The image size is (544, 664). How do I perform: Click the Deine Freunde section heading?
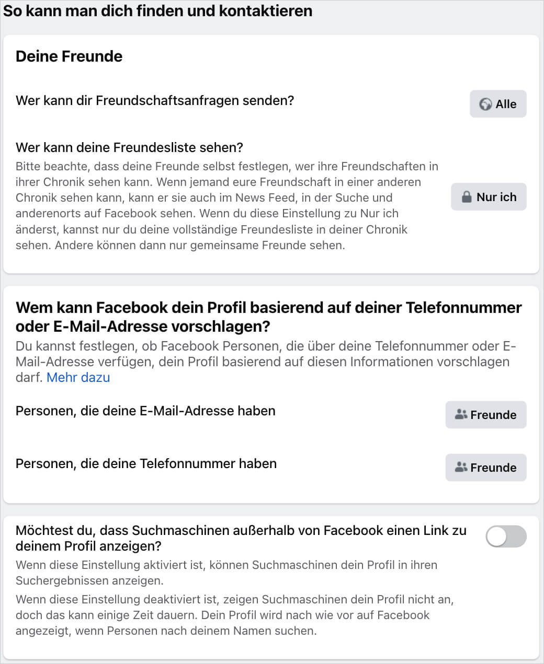[x=69, y=56]
